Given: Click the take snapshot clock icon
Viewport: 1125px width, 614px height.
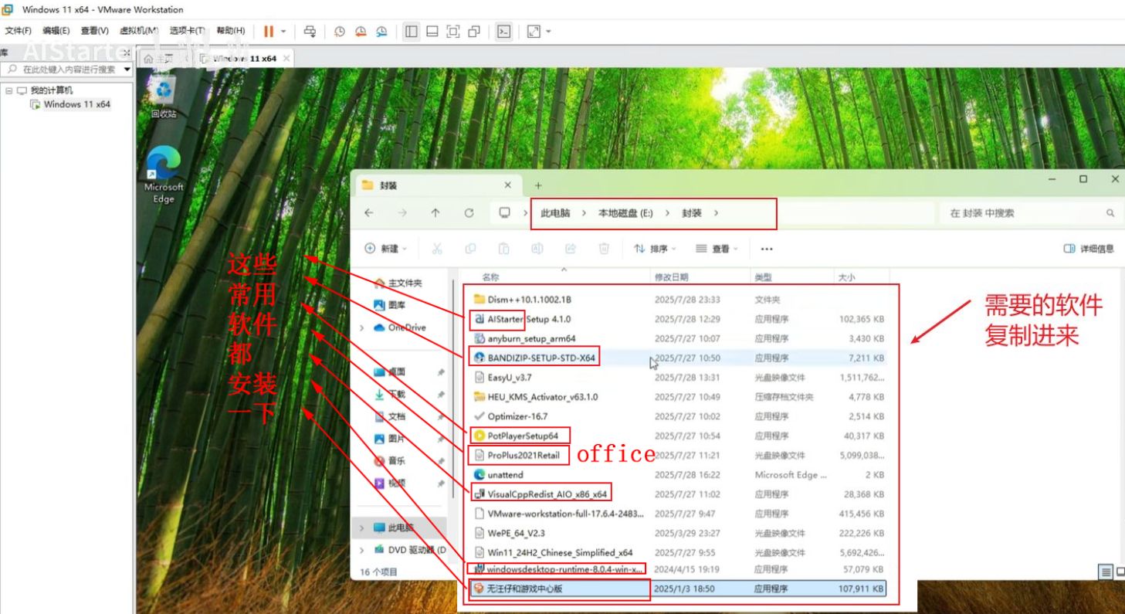Looking at the screenshot, I should click(x=339, y=32).
